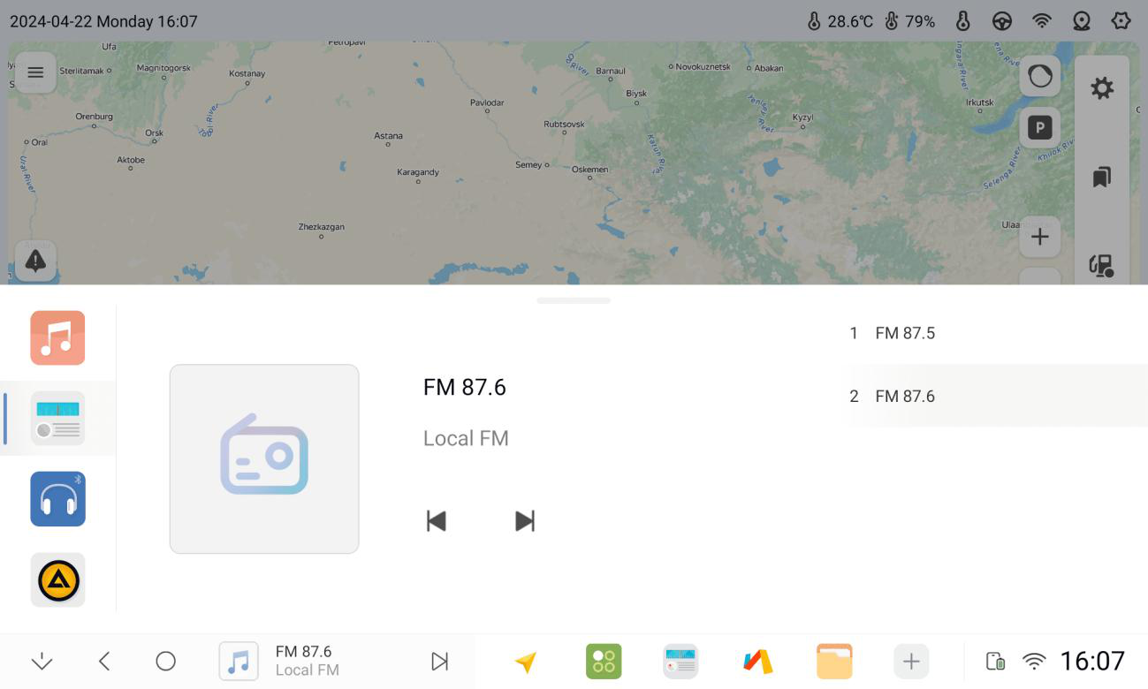This screenshot has width=1148, height=689.
Task: Open the map bookmarks icon
Action: [x=1101, y=177]
